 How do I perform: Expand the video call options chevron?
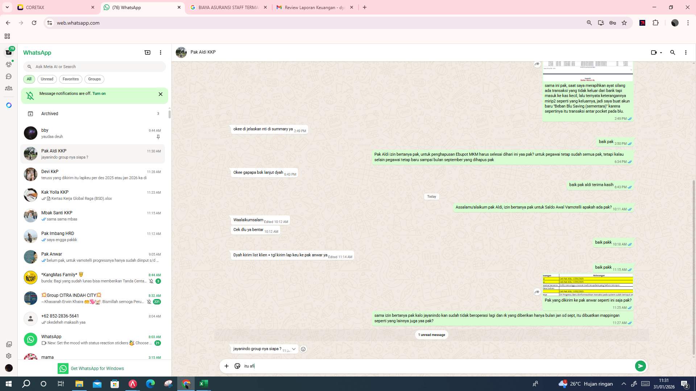(x=660, y=52)
